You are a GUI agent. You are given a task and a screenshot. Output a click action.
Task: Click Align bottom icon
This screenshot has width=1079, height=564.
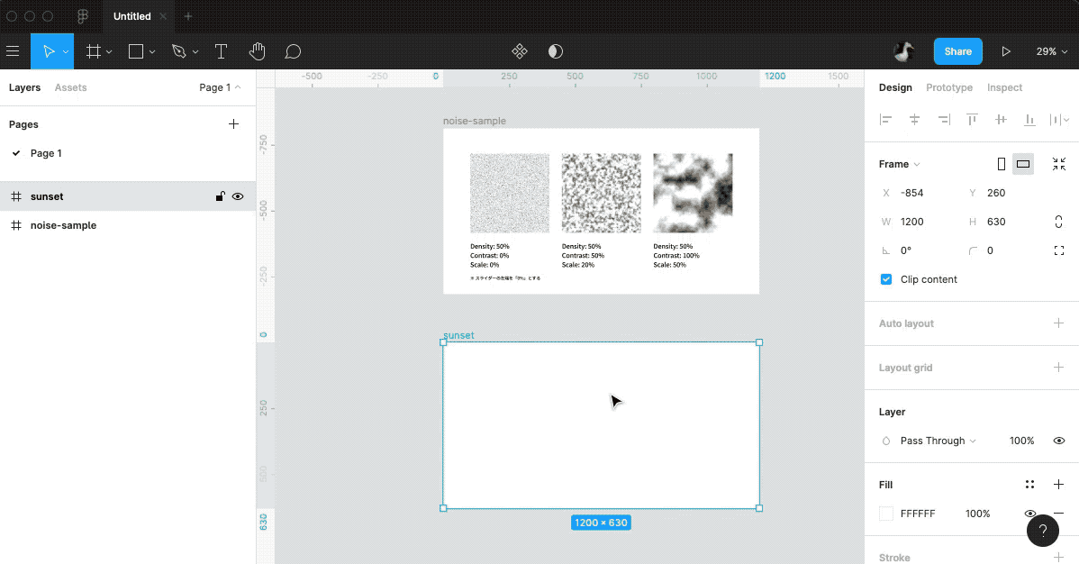point(1029,120)
